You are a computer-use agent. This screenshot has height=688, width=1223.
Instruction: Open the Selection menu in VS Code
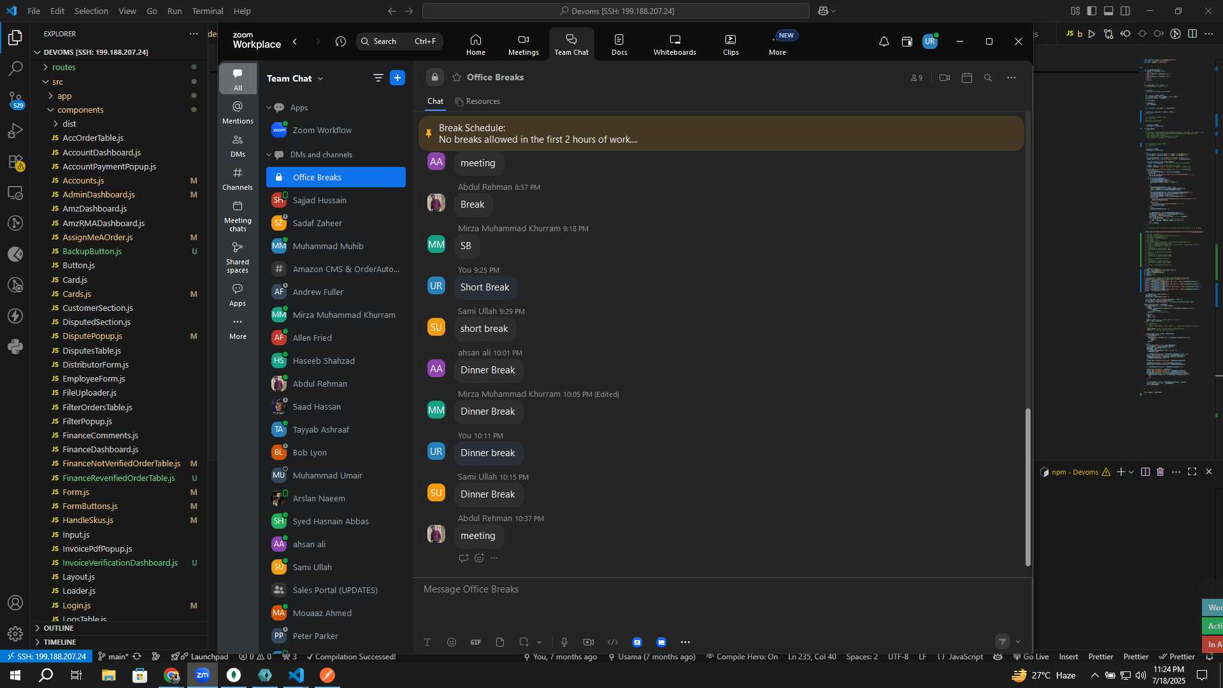coord(91,11)
